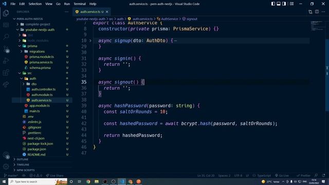The height and width of the screenshot is (185, 329).
Task: Collapse the prisma folder
Action: tap(42, 46)
